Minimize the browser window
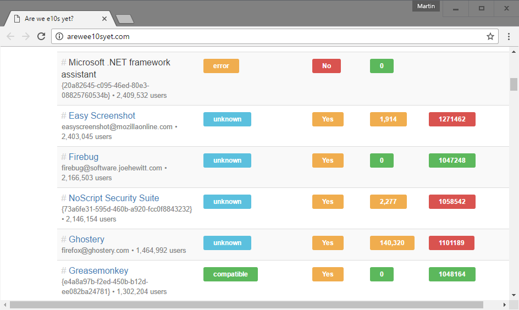Viewport: 519px width, 310px height. click(456, 9)
